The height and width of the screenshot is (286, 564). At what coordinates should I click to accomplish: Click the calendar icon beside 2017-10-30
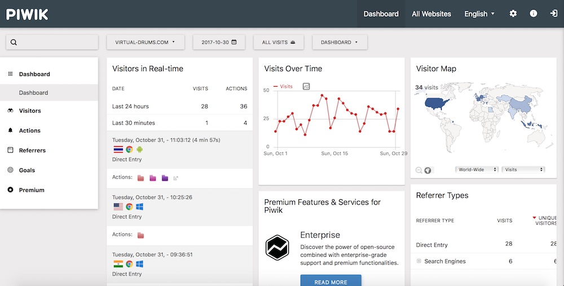click(x=234, y=42)
